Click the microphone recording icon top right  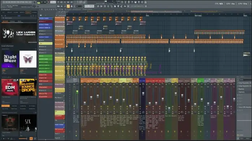pos(129,2)
